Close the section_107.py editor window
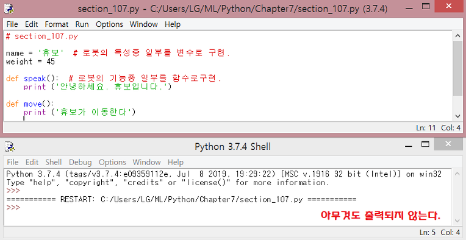Screen dimensions: 466x240 pos(448,7)
